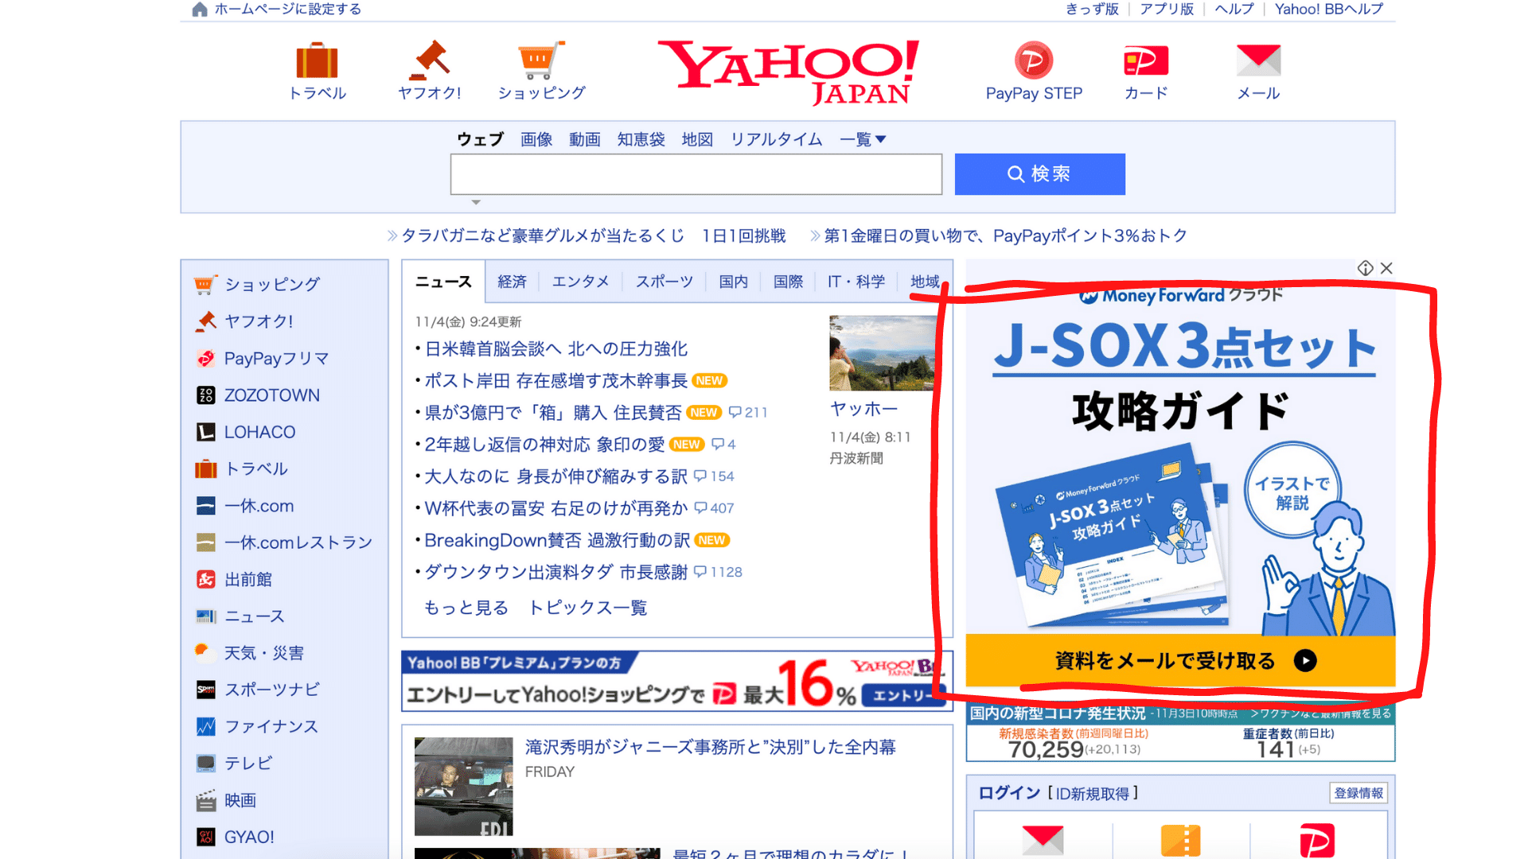Switch to the スポーツ news tab
Image resolution: width=1528 pixels, height=859 pixels.
coord(665,282)
